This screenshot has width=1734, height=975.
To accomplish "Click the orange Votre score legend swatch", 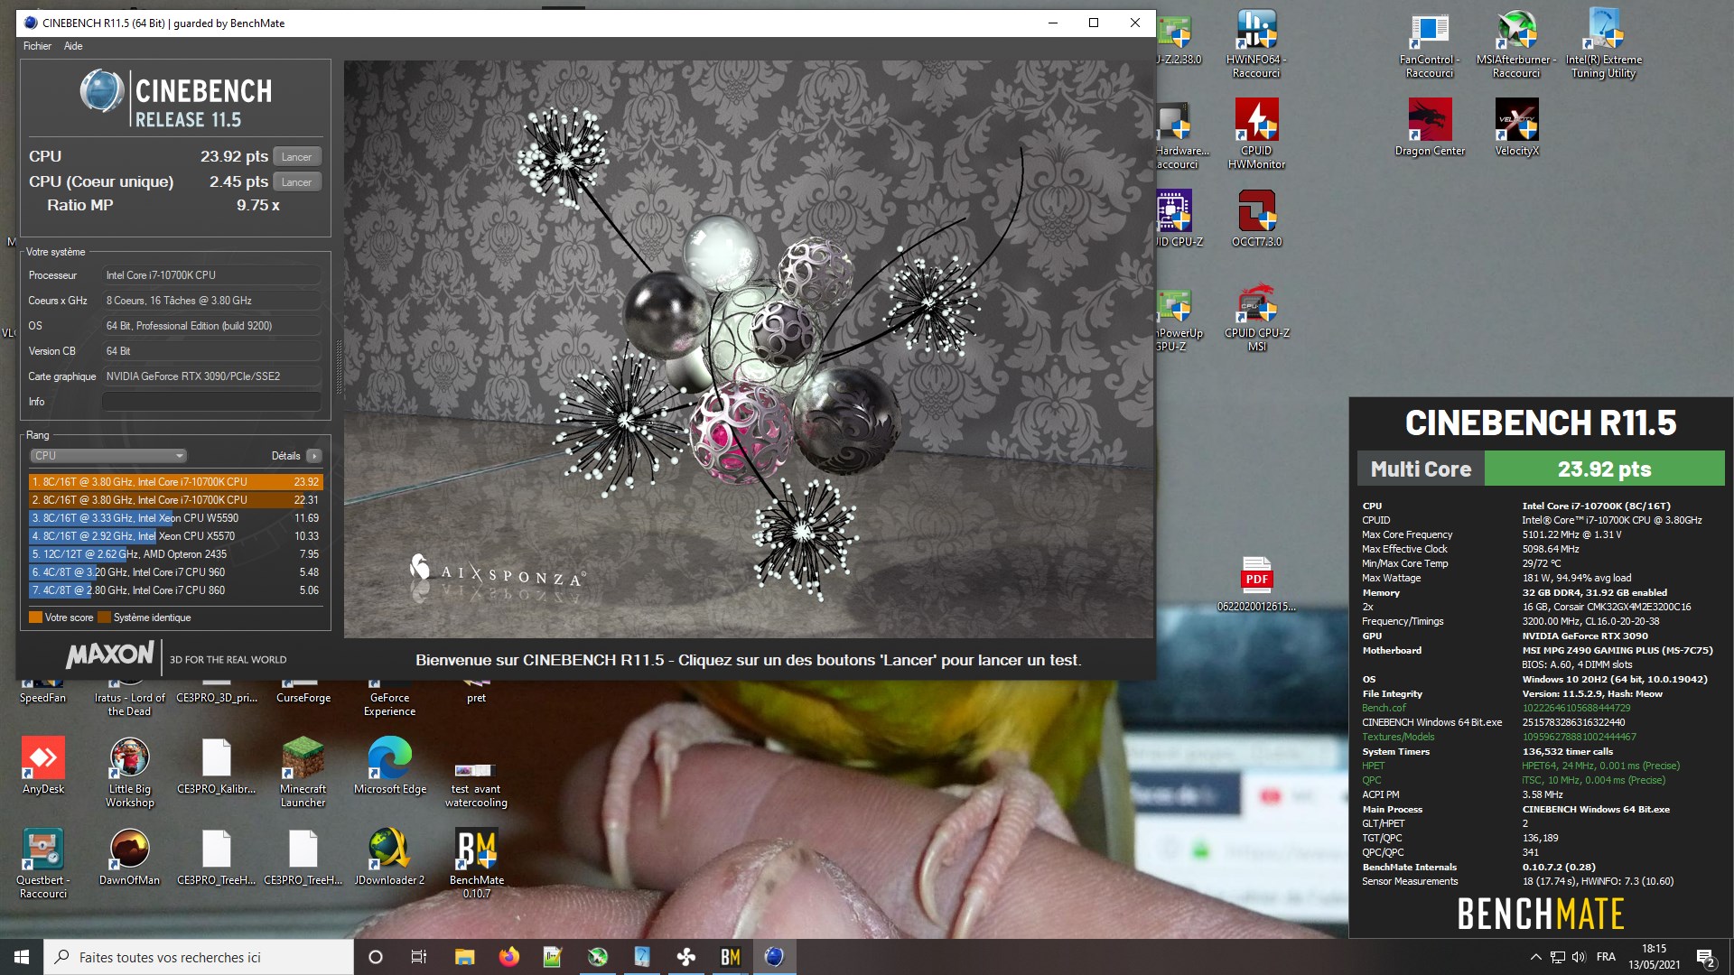I will (x=35, y=617).
